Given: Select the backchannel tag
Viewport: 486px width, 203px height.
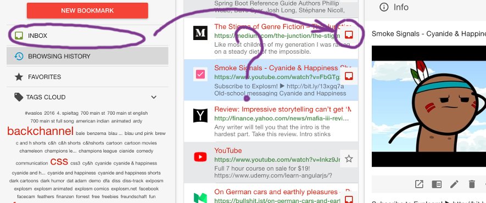Looking at the screenshot, I should point(40,131).
